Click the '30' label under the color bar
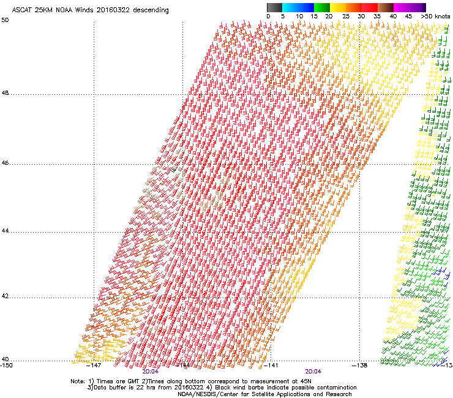 tap(361, 17)
